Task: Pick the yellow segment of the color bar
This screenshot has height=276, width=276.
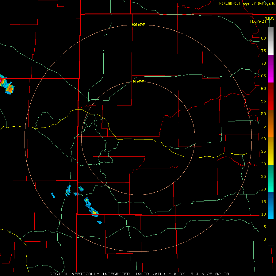Action: (x=271, y=151)
